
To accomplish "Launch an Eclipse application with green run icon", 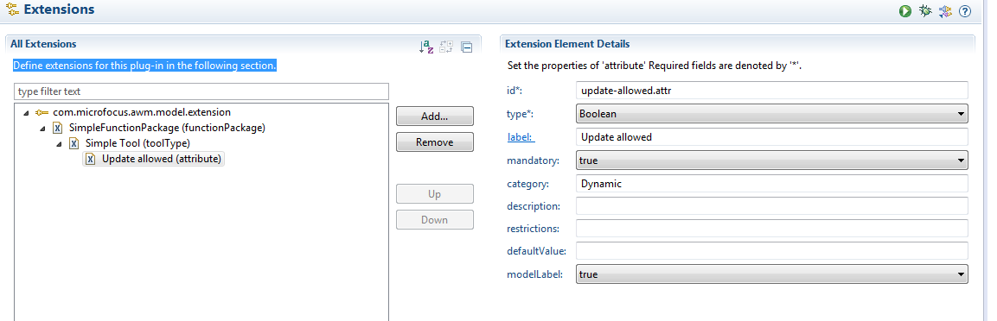I will pos(905,10).
